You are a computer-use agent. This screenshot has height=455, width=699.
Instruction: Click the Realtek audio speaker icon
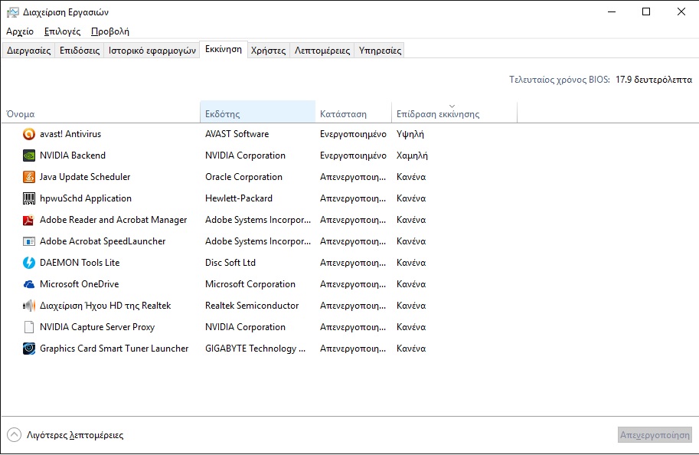click(29, 306)
